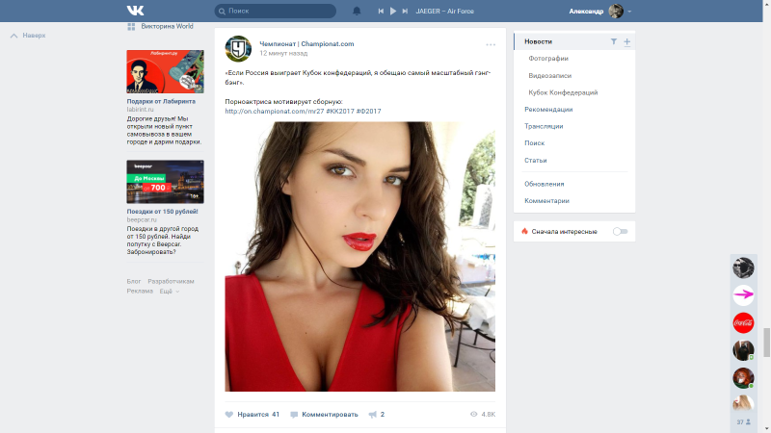Toggle the Сначала интересные switch
This screenshot has height=433, width=771.
click(x=620, y=231)
